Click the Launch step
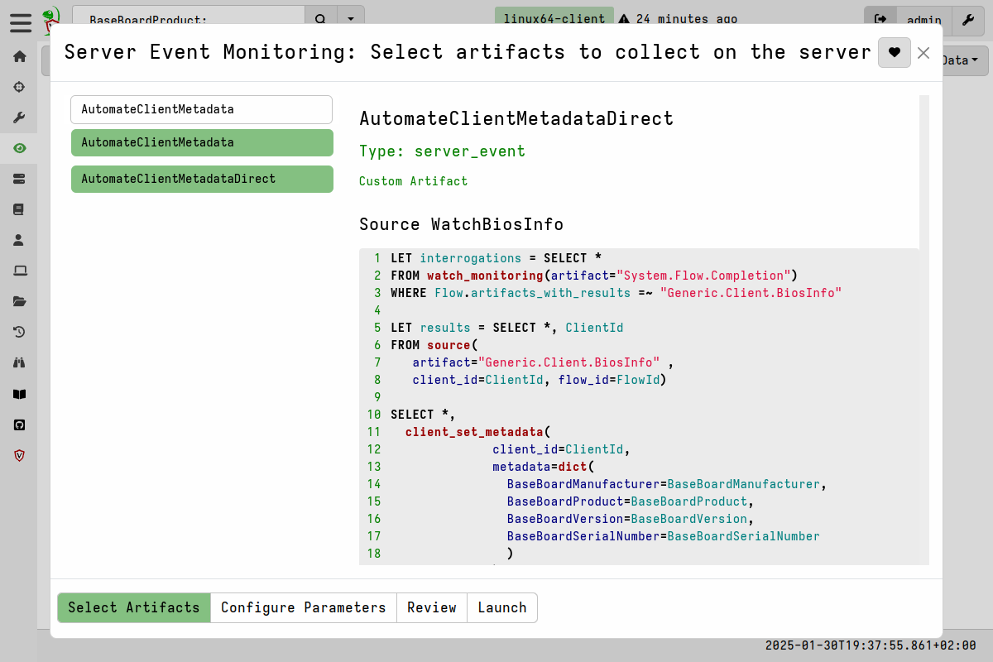The height and width of the screenshot is (662, 993). pos(501,607)
